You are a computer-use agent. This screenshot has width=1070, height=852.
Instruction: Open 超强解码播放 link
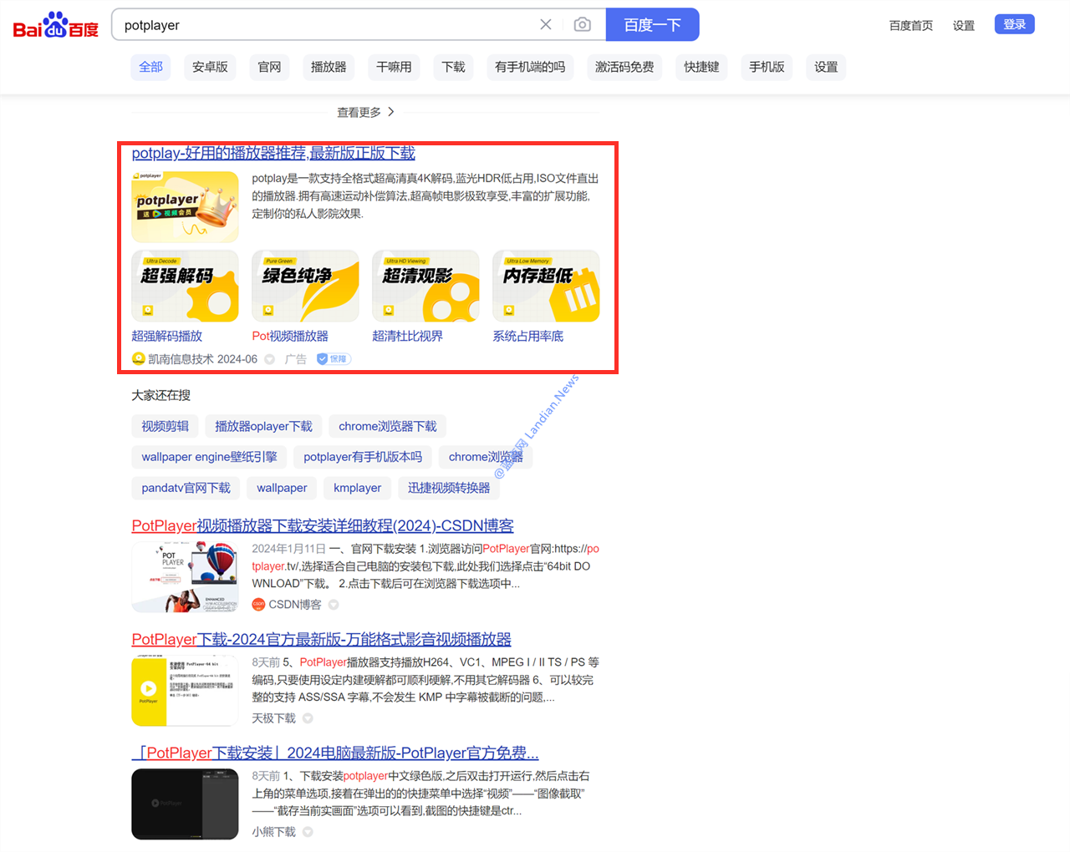[166, 336]
